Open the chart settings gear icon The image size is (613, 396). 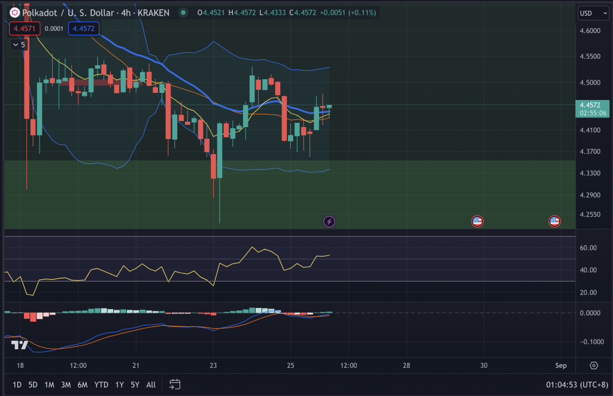[x=593, y=365]
